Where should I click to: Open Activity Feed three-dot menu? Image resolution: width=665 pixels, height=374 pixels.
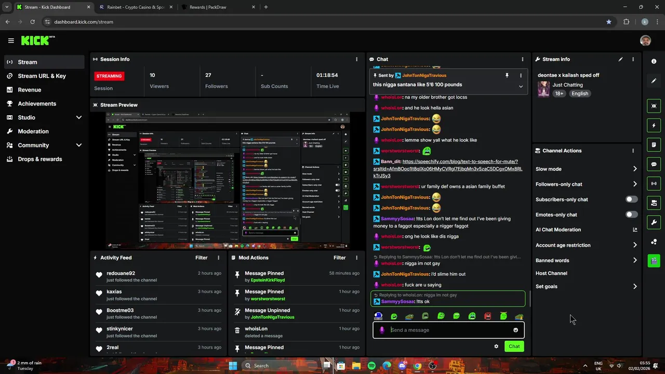(218, 258)
